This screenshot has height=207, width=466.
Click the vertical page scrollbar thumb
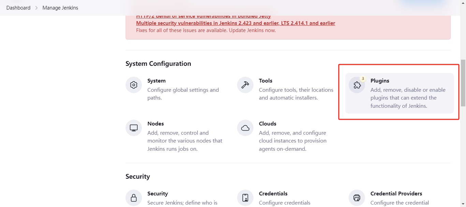coord(463,83)
